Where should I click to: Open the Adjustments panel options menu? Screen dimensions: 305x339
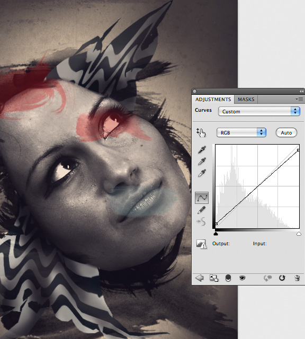(x=299, y=99)
